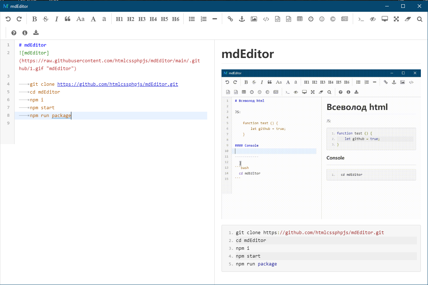Open go-to-line terminal icon
Viewport: 428px width, 285px height.
(x=361, y=19)
